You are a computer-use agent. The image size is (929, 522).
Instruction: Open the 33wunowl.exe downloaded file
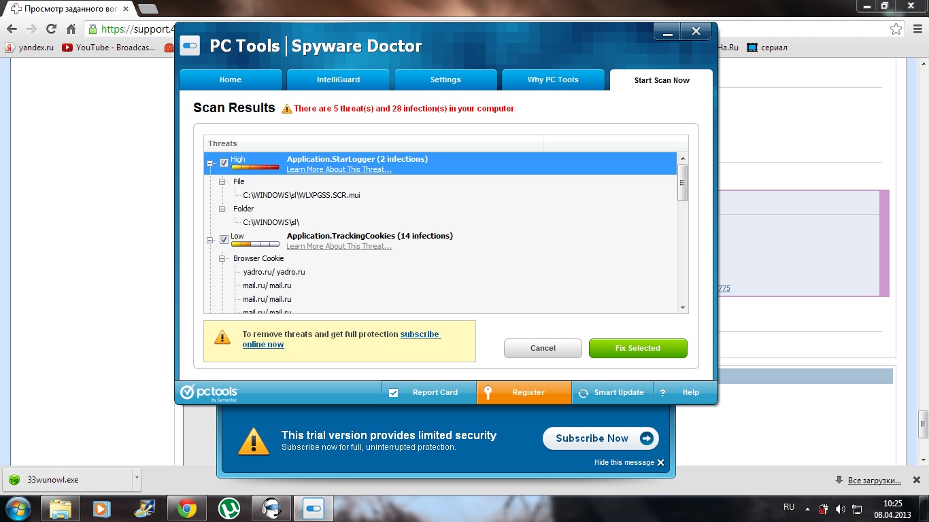[x=67, y=479]
